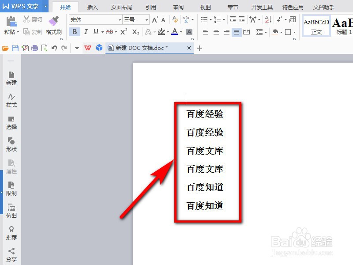353x265 pixels.
Task: Open the font name dropdown (宋体)
Action: pyautogui.click(x=120, y=20)
